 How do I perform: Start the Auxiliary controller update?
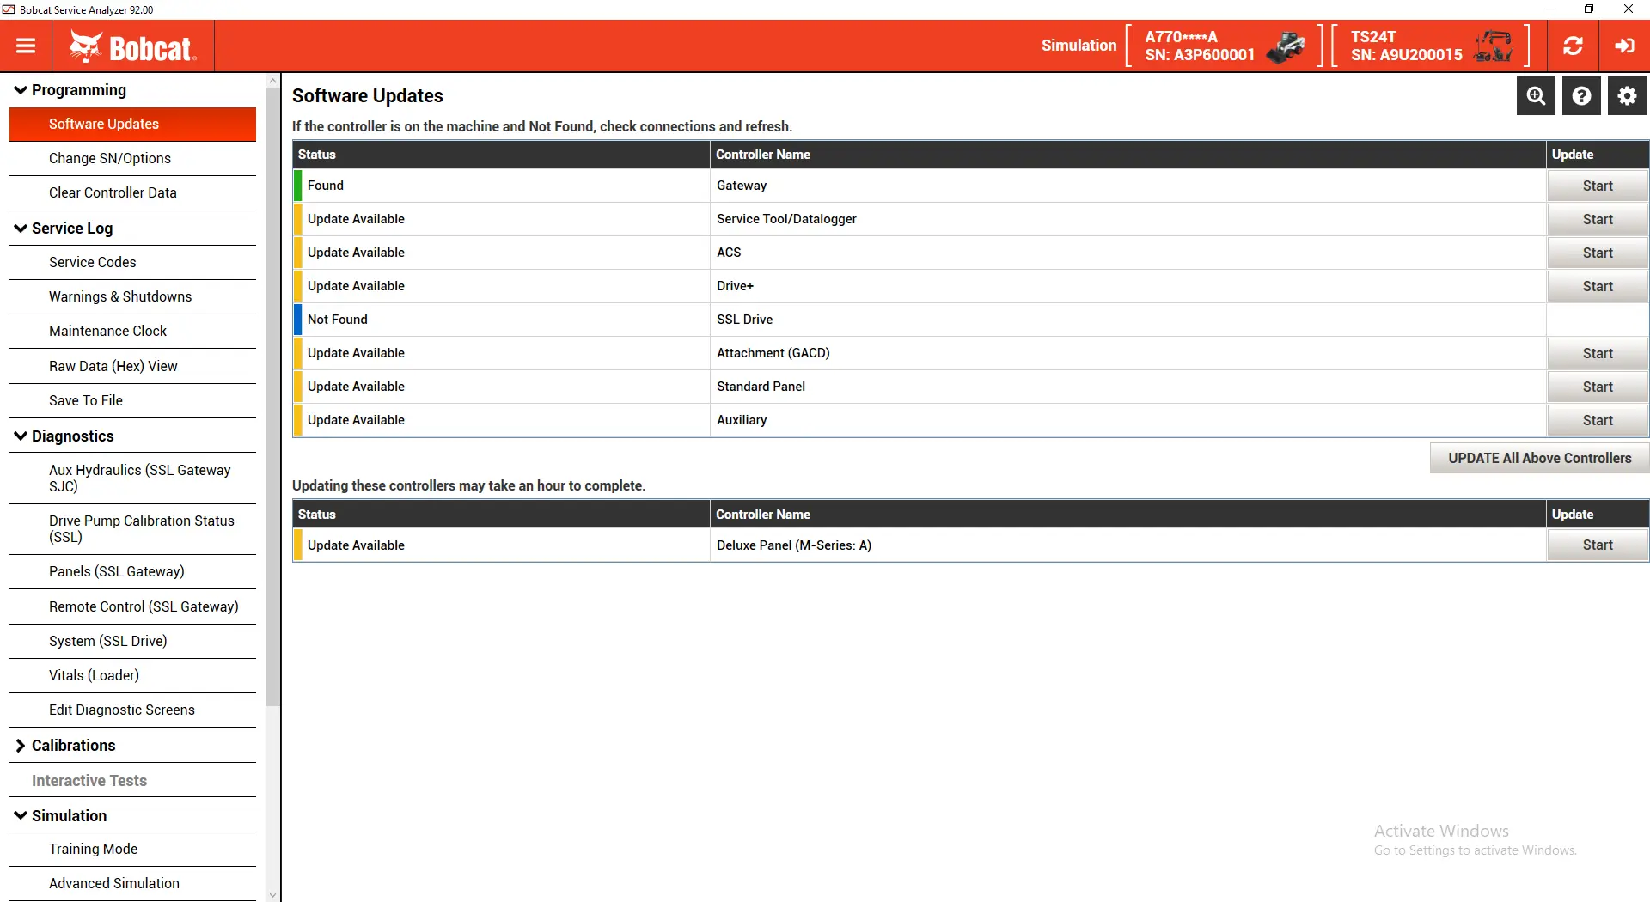point(1598,420)
